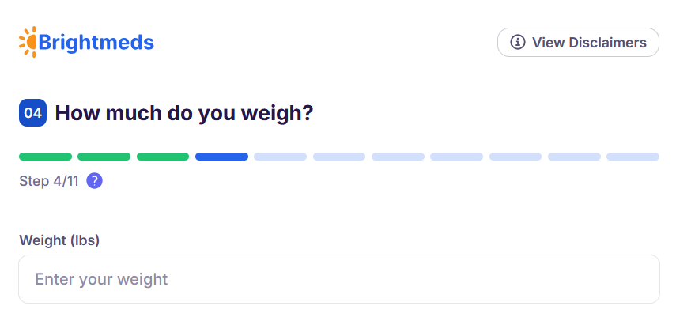Viewport: 676px width, 321px height.
Task: Jump to the tenth progress bar segment
Action: tap(574, 157)
